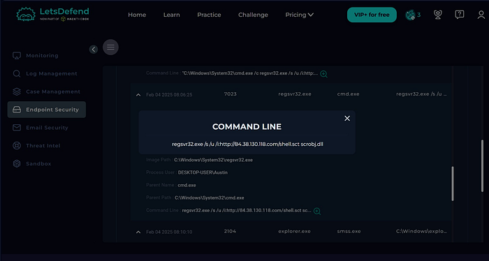Click regsvr32.exe process name in row 7023
Viewport: 489px width, 261px height.
coord(295,94)
